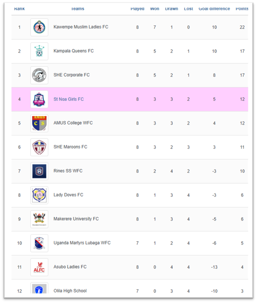Click the AMUS College WFC crest

39,123
